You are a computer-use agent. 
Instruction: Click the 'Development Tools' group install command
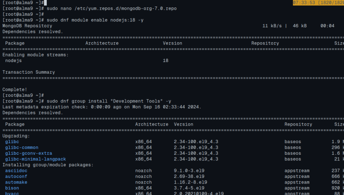(x=107, y=101)
